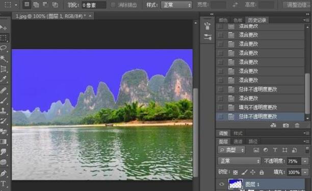Click the 调整边缘 refine edge button
The image size is (312, 191).
pyautogui.click(x=297, y=5)
